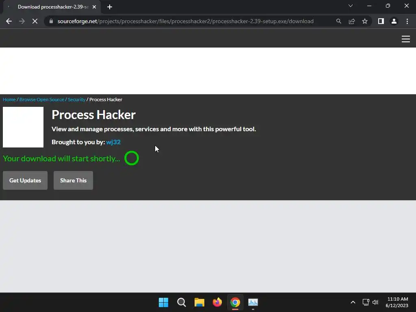416x312 pixels.
Task: Click the 'Your download will start shortly...' text
Action: click(61, 158)
